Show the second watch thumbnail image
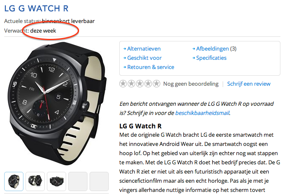The width and height of the screenshot is (285, 194). 35,181
